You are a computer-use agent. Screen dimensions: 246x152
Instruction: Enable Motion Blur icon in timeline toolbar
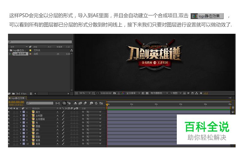click(85, 103)
